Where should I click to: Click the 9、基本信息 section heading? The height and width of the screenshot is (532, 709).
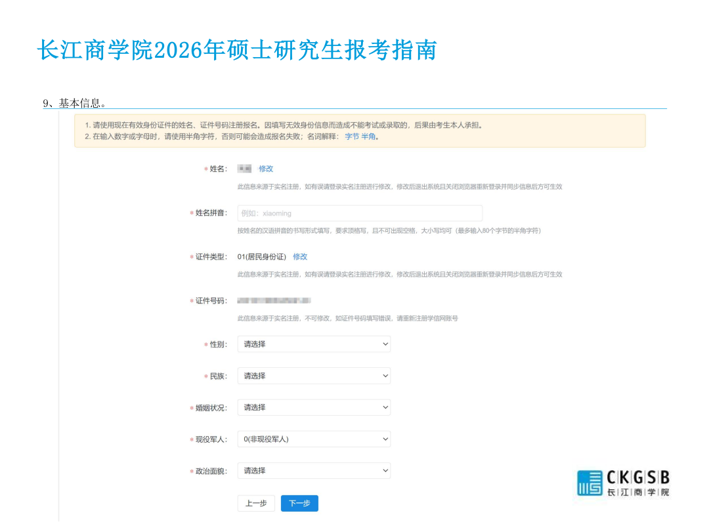point(75,103)
